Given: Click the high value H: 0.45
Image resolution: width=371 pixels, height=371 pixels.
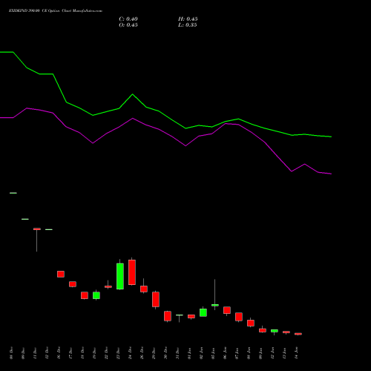Looking at the screenshot, I should [x=188, y=19].
